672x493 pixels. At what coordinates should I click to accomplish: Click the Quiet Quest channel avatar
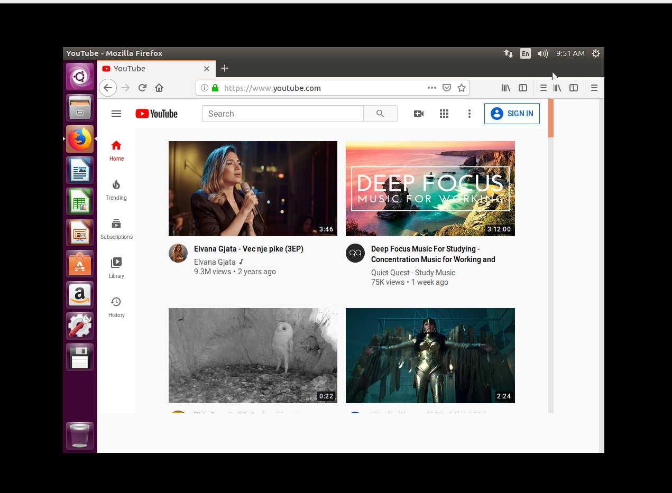tap(355, 253)
